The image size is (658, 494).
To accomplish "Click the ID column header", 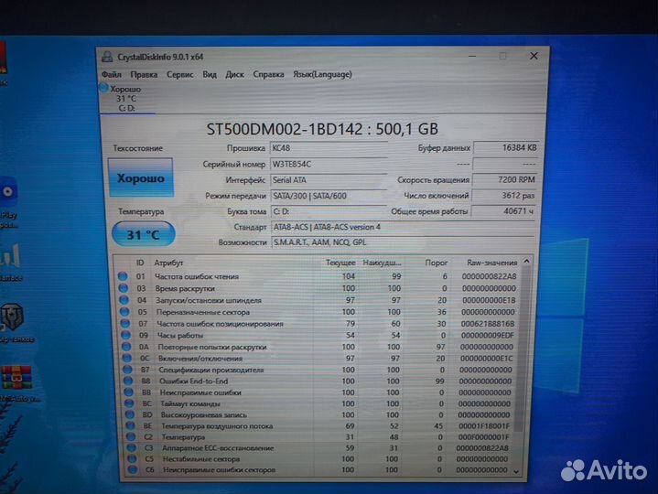I will (x=140, y=263).
